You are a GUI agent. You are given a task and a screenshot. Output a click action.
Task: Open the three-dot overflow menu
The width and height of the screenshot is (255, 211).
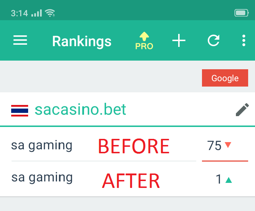click(x=244, y=41)
